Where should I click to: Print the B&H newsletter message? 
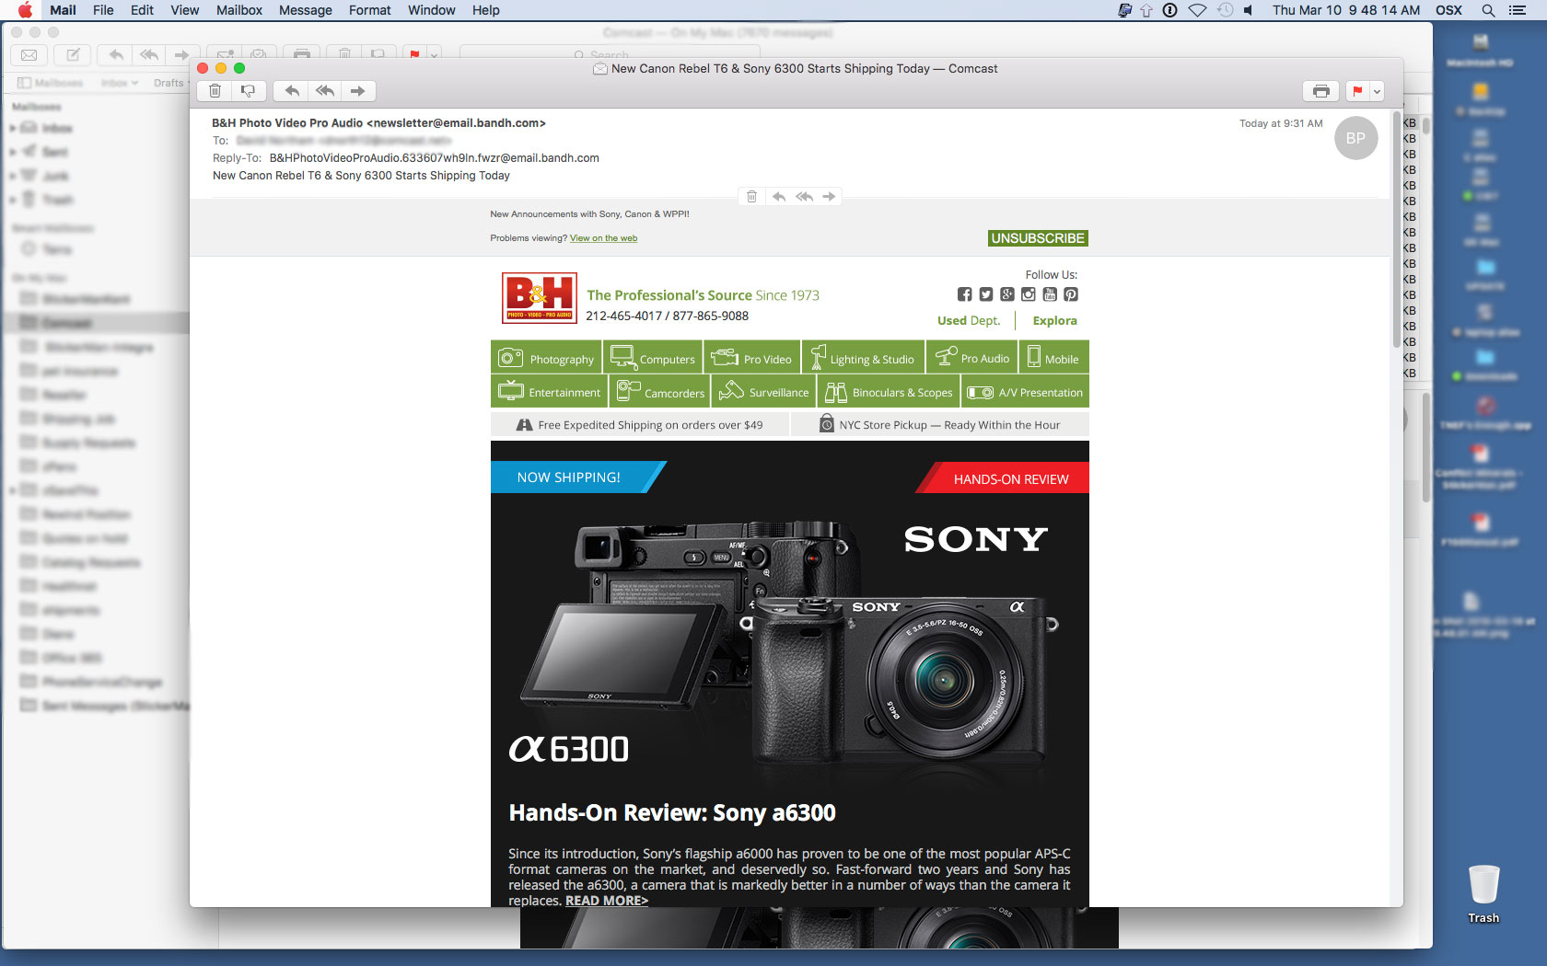pyautogui.click(x=1321, y=91)
